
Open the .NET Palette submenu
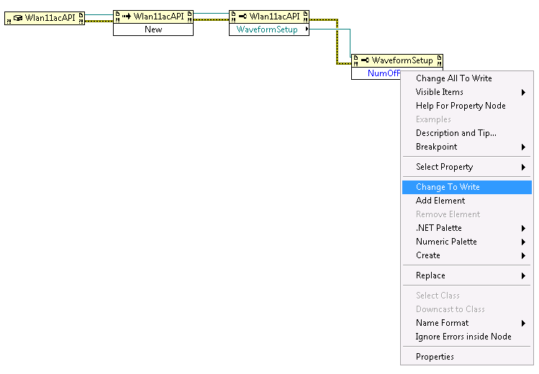coord(438,228)
